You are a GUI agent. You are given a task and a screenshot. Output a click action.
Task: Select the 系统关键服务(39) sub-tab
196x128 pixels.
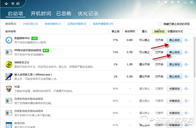(103, 24)
